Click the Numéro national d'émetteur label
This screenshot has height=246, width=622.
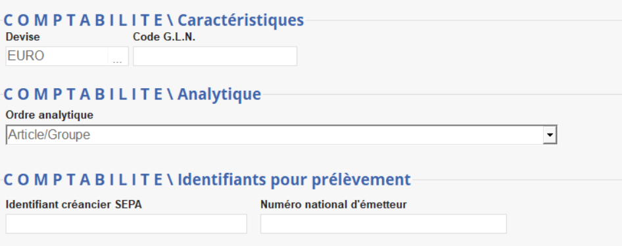(x=333, y=205)
